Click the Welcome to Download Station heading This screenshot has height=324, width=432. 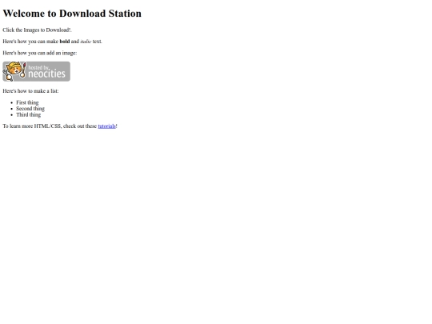tap(72, 14)
